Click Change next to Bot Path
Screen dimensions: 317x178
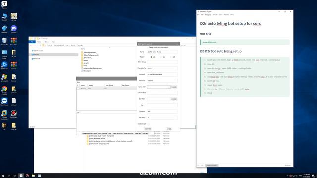click(x=174, y=99)
